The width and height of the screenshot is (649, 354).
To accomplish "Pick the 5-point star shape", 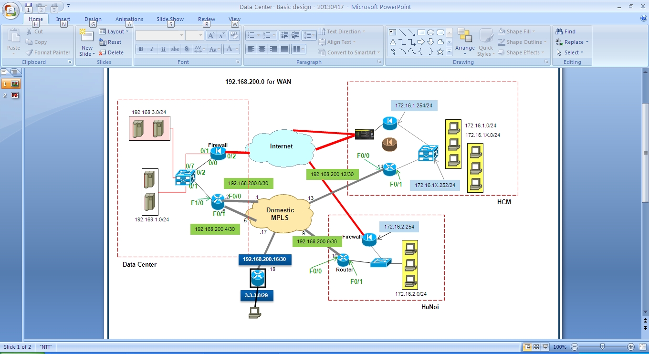I will [x=440, y=52].
